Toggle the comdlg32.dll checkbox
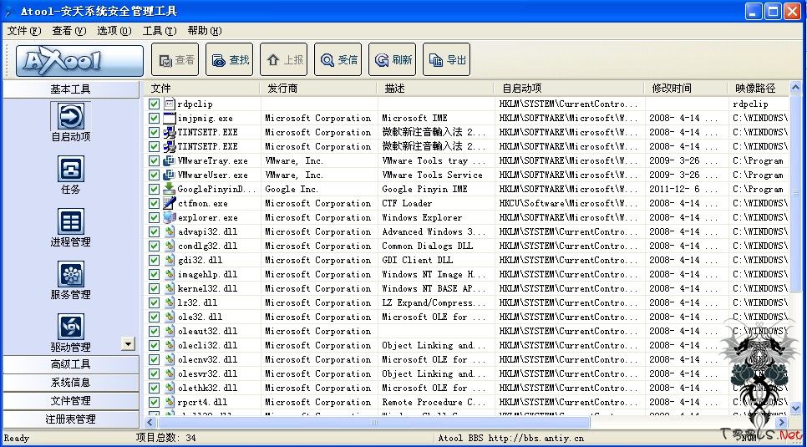The image size is (807, 447). click(x=154, y=246)
